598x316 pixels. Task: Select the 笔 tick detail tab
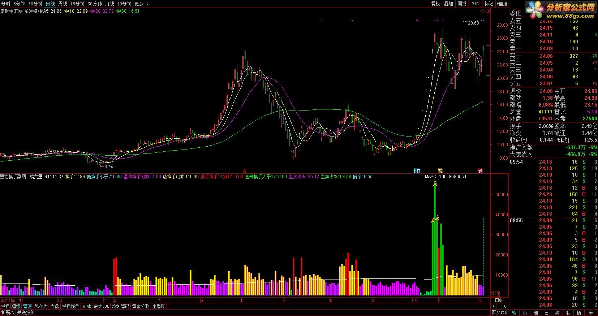coord(514,313)
